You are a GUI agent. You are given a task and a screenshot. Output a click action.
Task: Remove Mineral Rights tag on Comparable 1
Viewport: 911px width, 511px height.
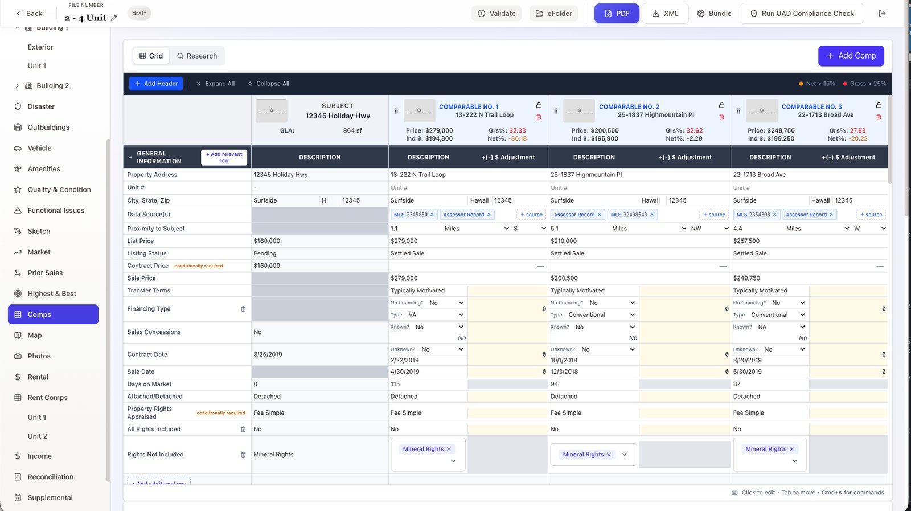[x=449, y=449]
